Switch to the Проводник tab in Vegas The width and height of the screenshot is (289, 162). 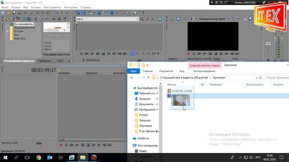[x=45, y=61]
